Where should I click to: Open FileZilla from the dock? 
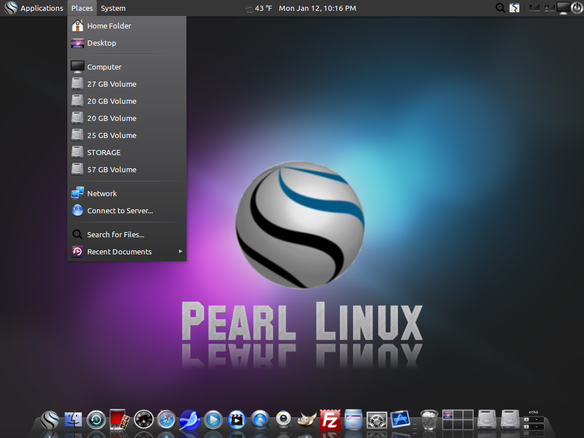pos(330,420)
